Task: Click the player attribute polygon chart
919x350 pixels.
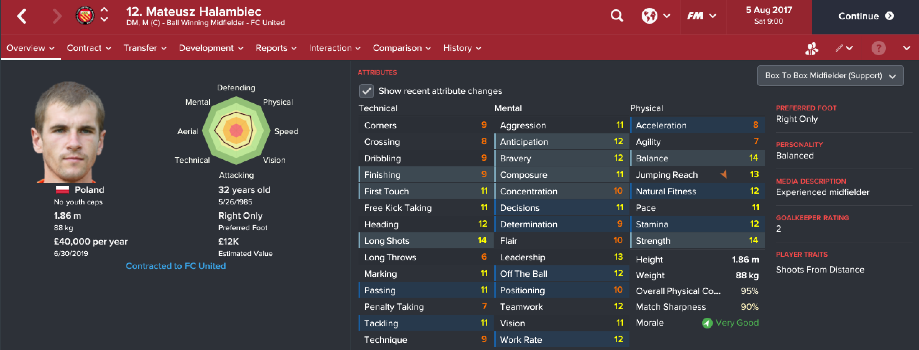Action: click(236, 131)
